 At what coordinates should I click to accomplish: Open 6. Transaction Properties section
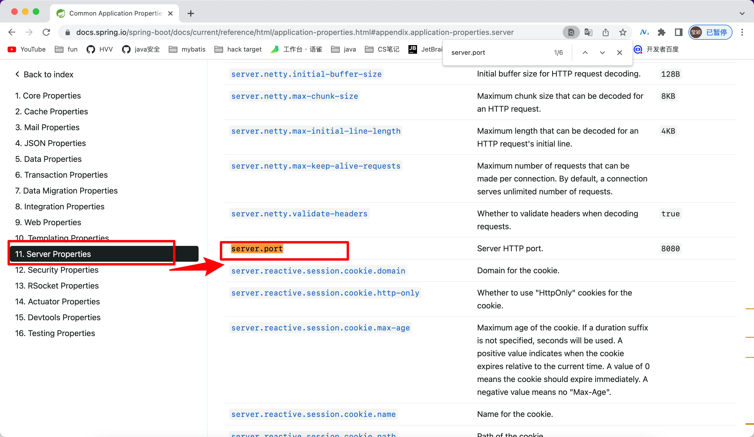61,175
